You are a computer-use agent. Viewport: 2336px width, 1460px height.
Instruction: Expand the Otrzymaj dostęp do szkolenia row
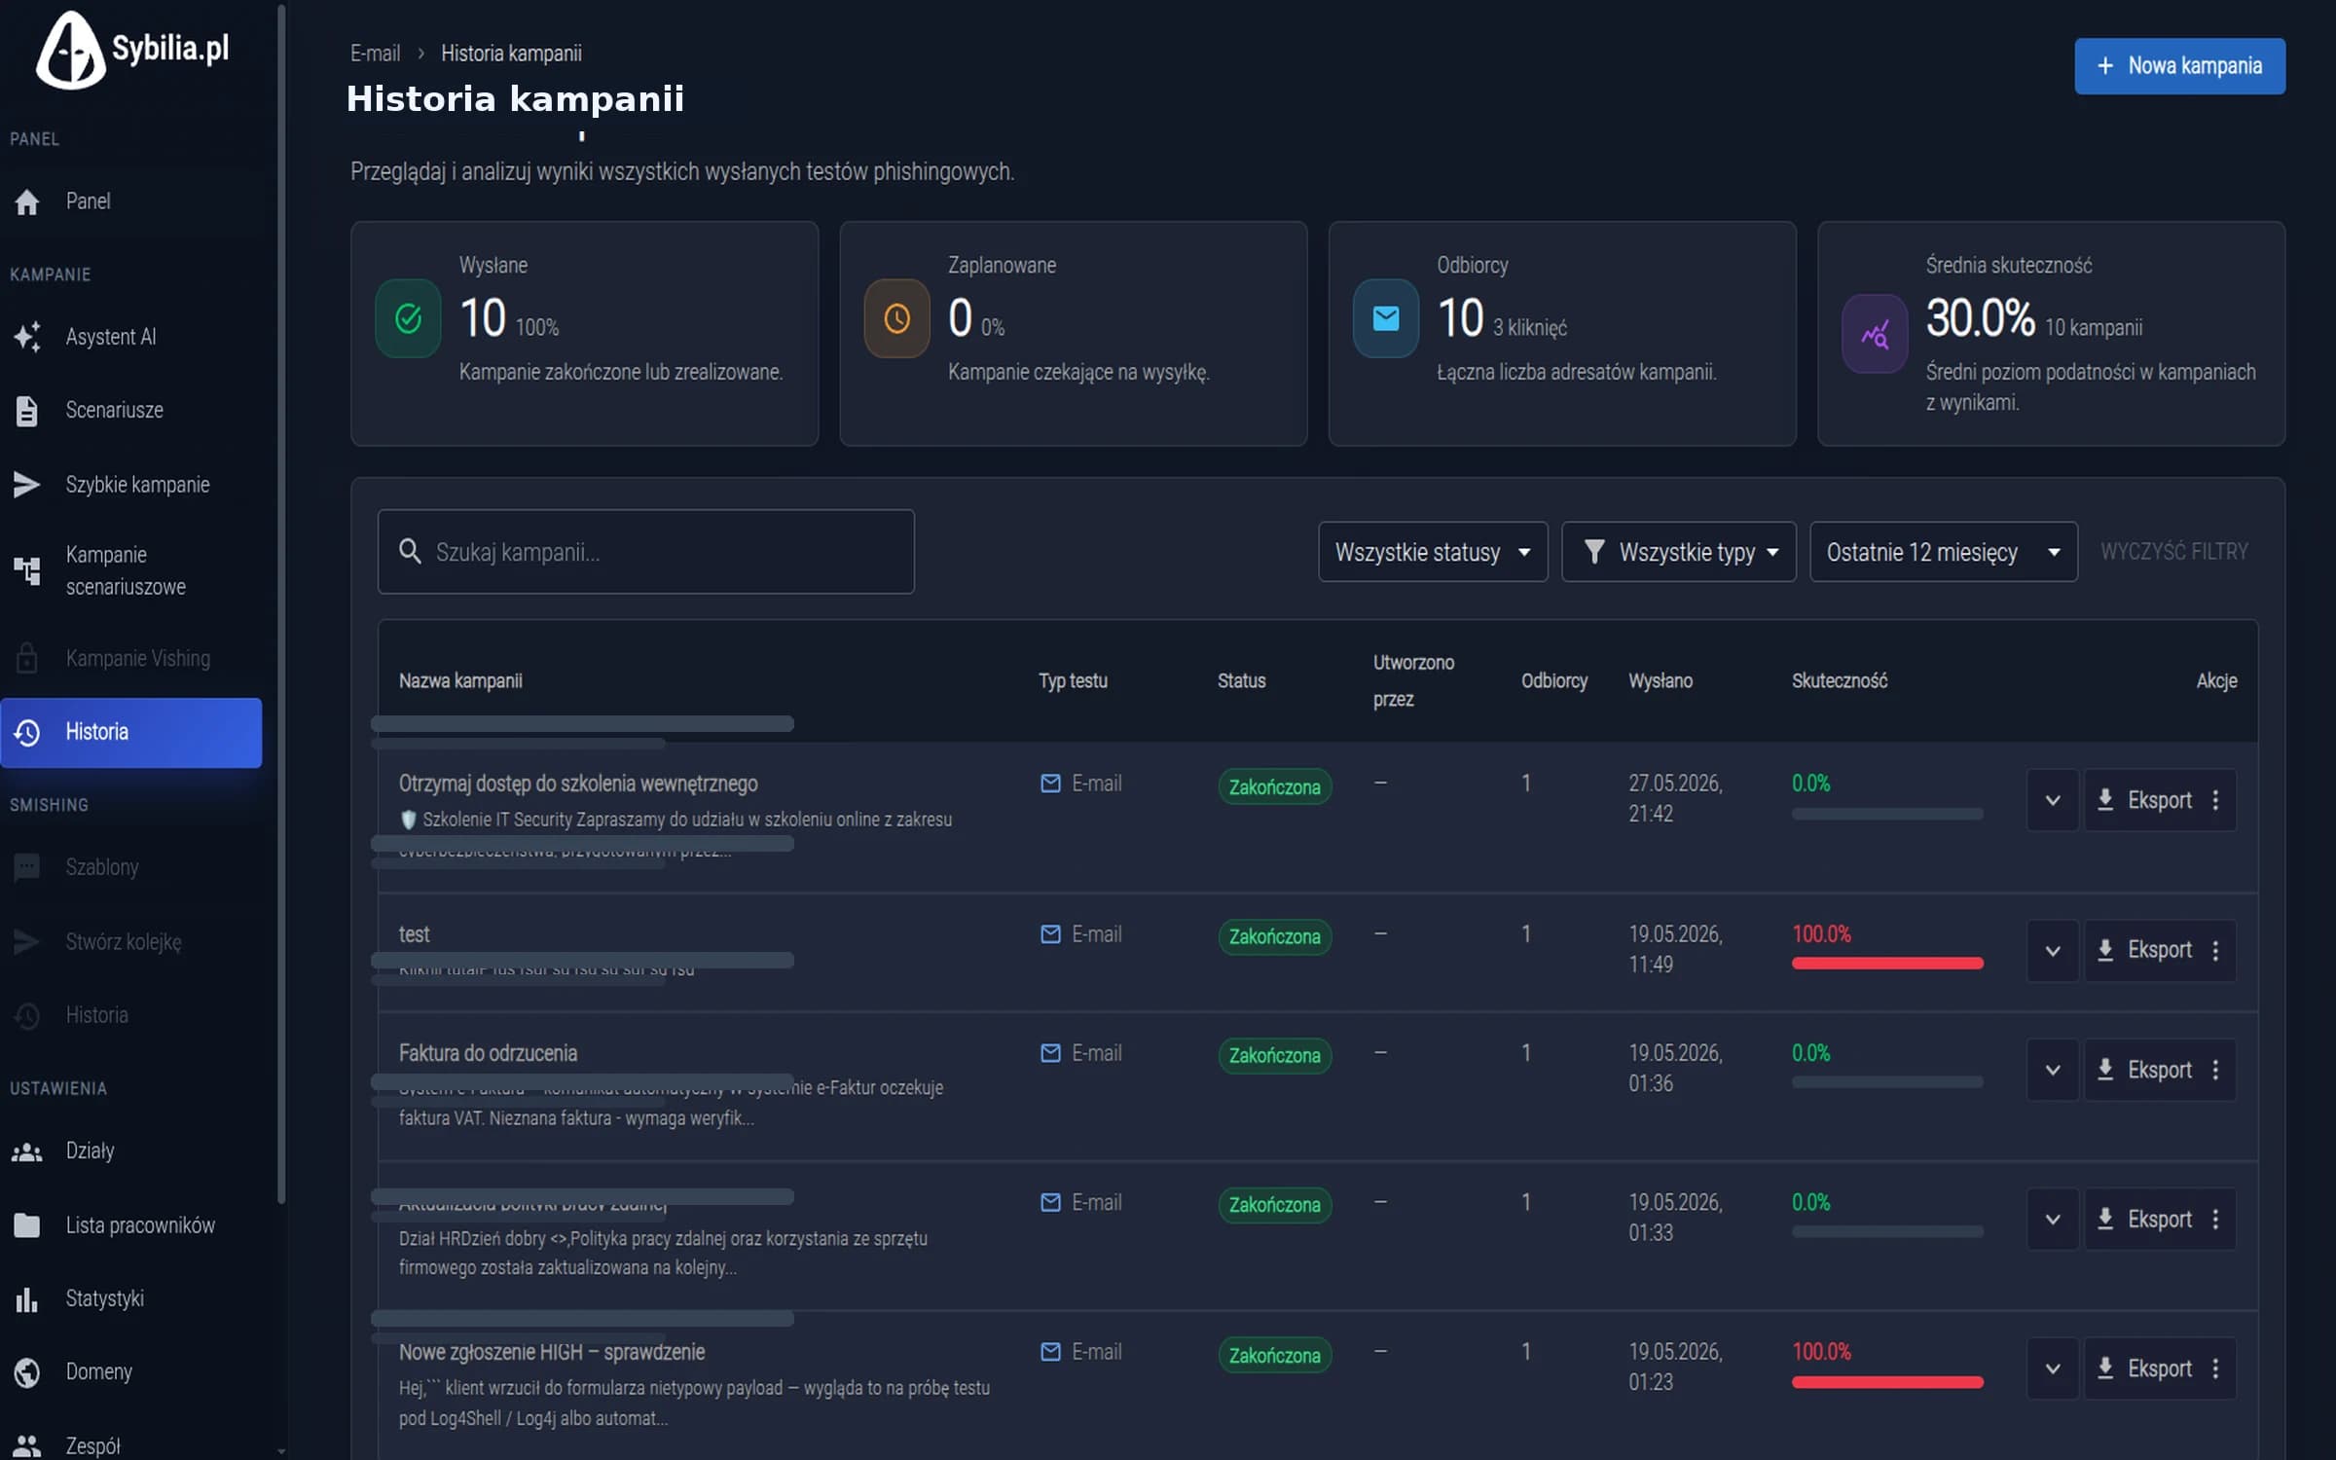(2053, 800)
